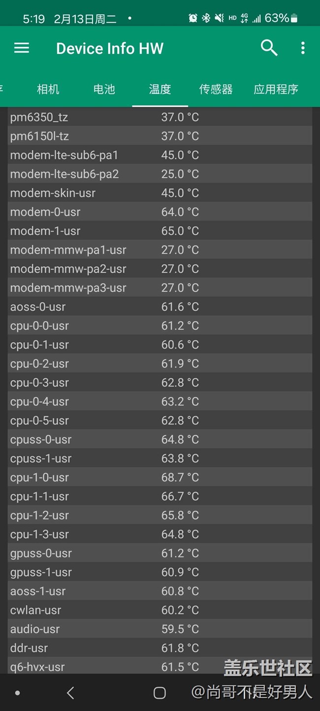Select the 传感器 tab

[216, 89]
